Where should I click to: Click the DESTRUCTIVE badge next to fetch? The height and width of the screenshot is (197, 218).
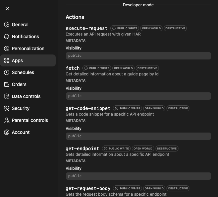[x=147, y=68]
